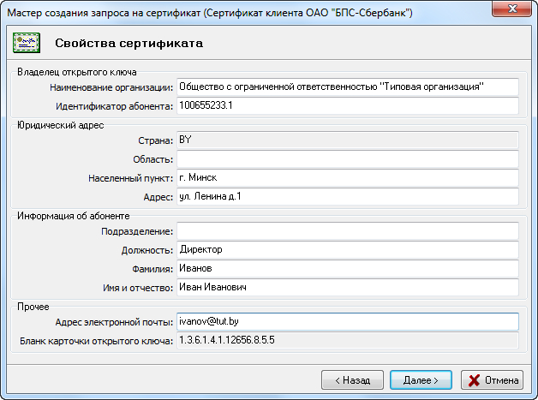The image size is (538, 400).
Task: Select the Страна field showing BY
Action: tap(347, 140)
